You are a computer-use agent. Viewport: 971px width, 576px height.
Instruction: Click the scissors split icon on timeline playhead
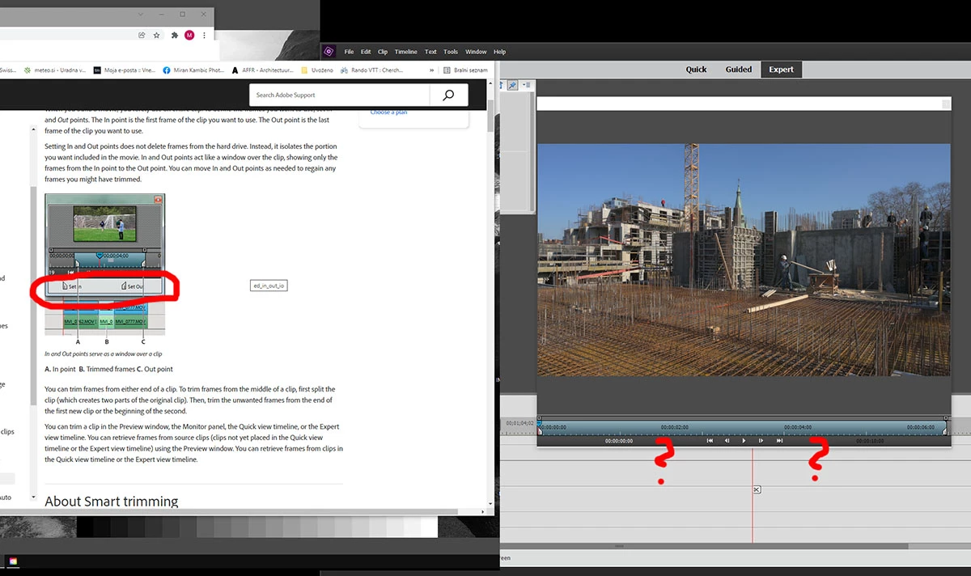pyautogui.click(x=757, y=489)
